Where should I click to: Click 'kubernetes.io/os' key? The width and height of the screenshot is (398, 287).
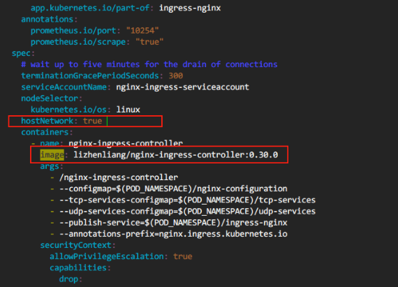68,110
